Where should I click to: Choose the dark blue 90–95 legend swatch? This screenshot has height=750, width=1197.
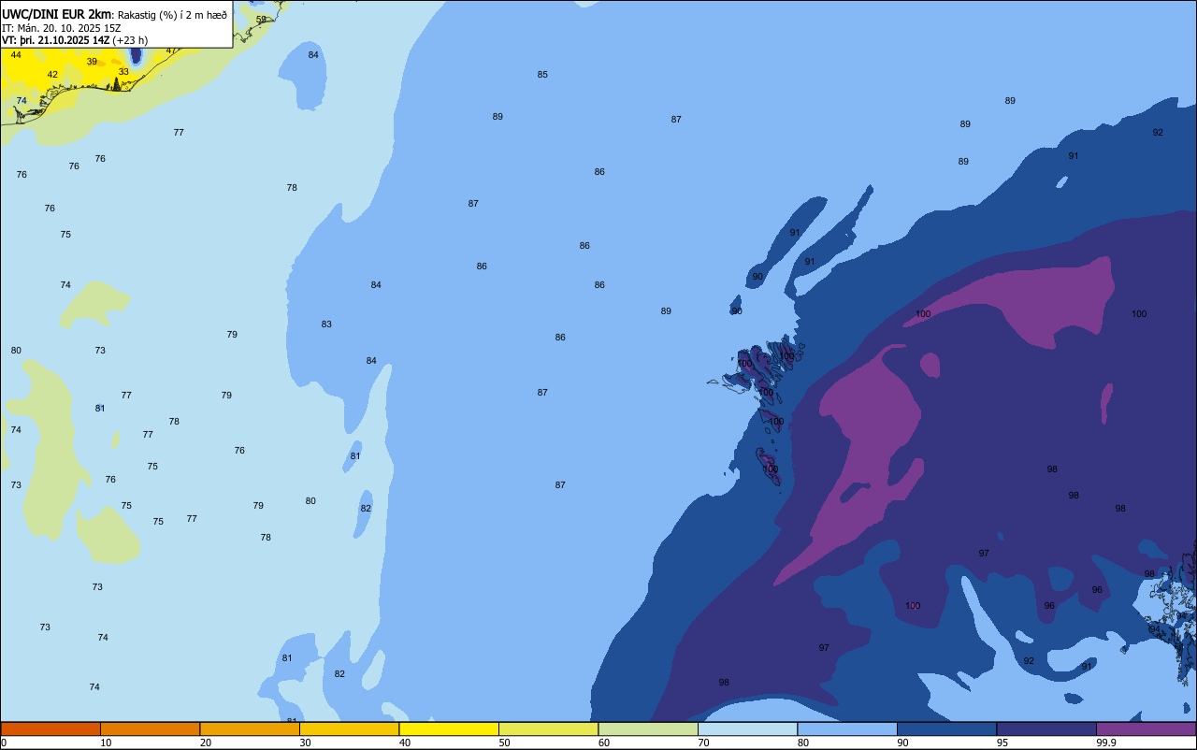[946, 728]
